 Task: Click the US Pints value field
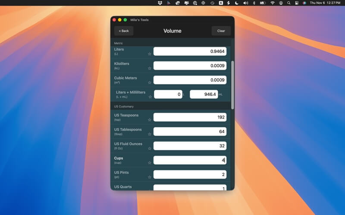190,175
